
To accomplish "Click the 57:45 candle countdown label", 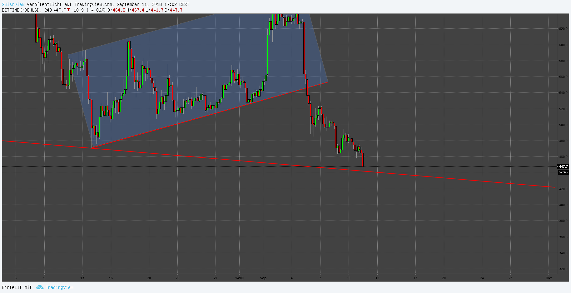I will [563, 172].
